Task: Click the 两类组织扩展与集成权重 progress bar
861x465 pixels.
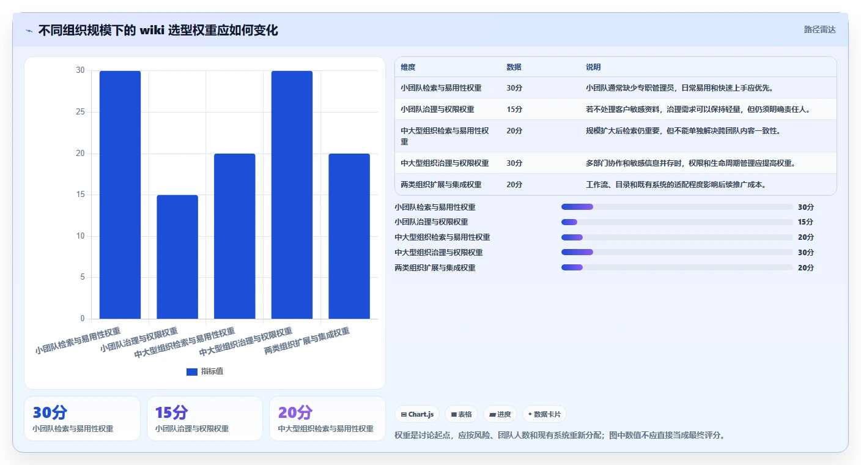Action: tap(677, 267)
